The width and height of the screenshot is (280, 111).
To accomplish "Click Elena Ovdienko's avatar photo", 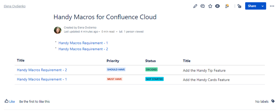I will (x=58, y=30).
